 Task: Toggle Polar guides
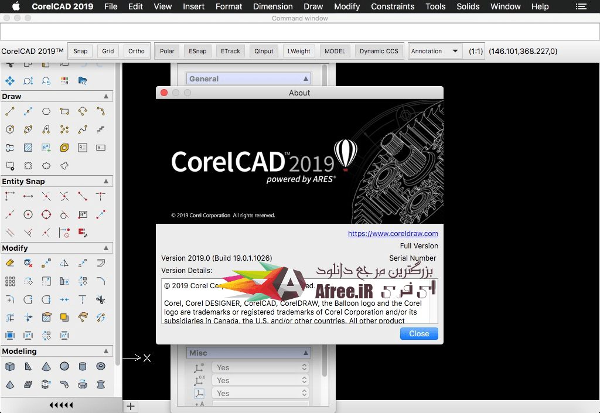167,51
